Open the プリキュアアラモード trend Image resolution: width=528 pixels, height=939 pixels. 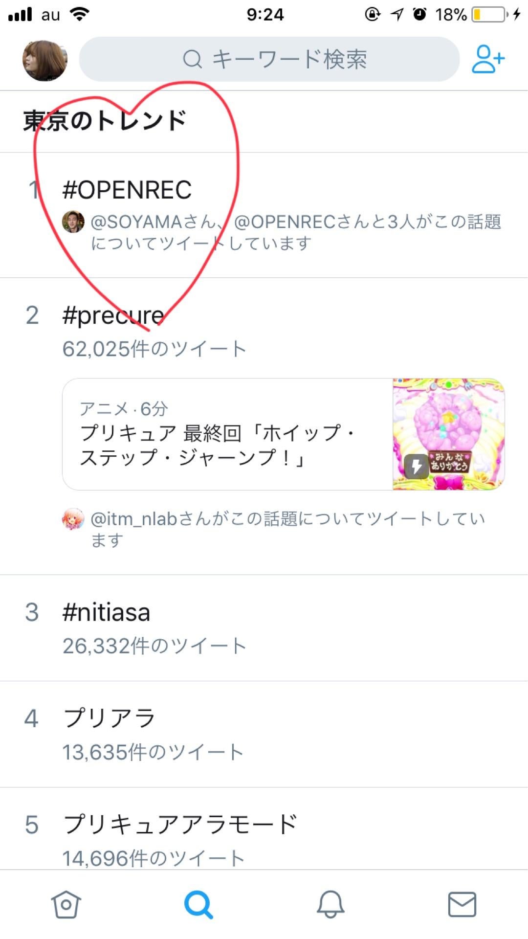pos(180,825)
